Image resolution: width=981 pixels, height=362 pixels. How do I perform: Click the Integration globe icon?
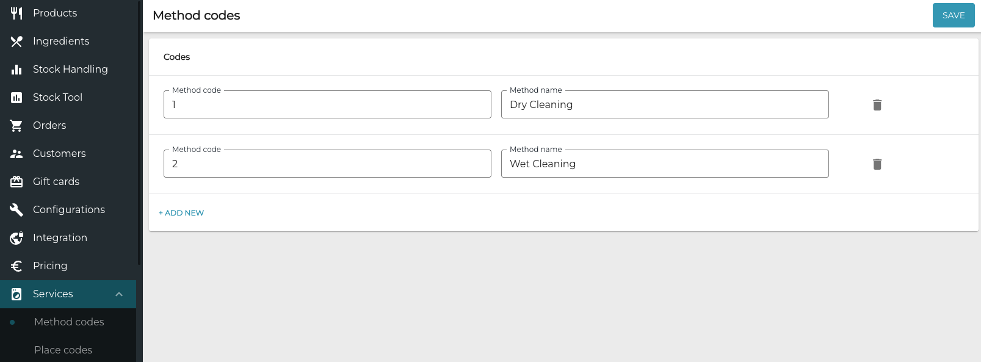[16, 237]
